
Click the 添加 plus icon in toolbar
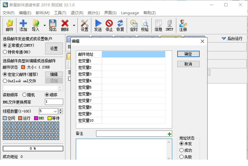23,25
